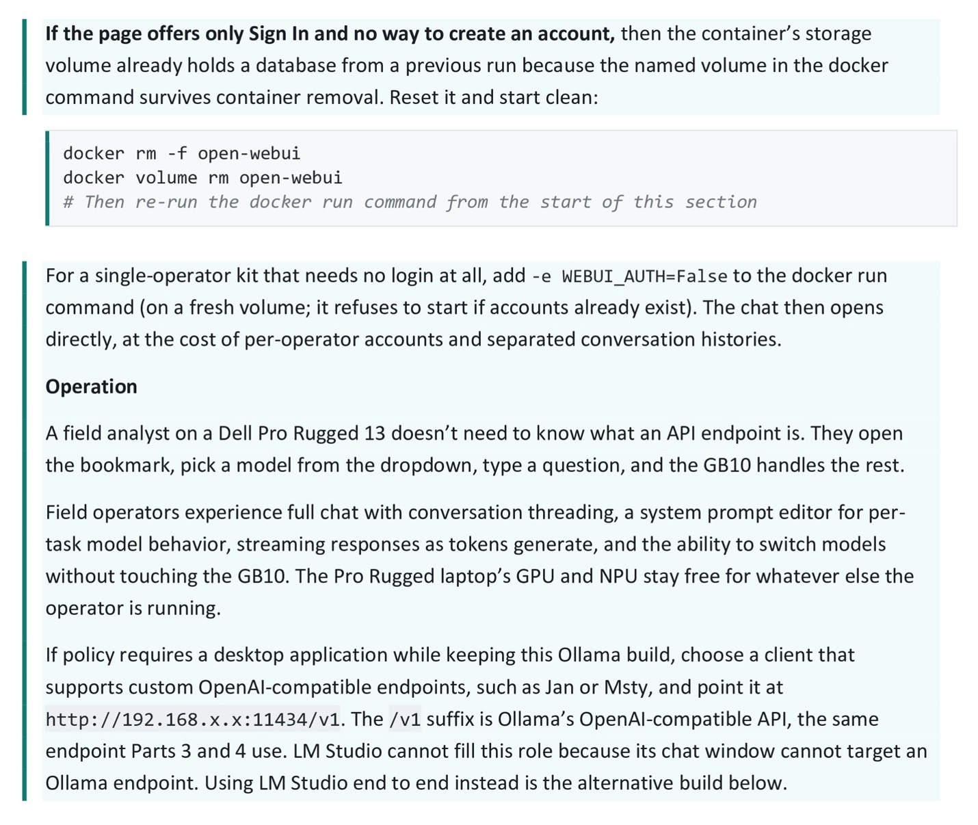The width and height of the screenshot is (978, 825).
Task: Click the bold 'Operation' heading
Action: [91, 387]
